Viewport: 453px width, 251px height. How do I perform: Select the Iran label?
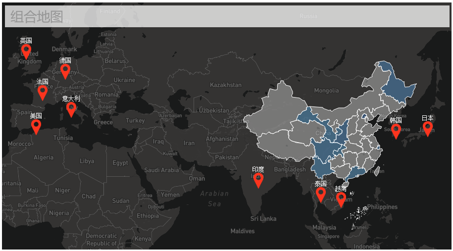point(189,143)
